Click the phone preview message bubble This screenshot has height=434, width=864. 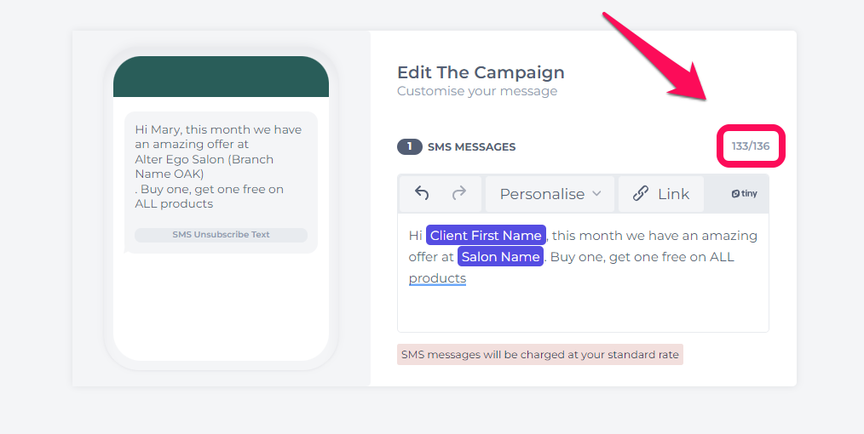click(x=221, y=183)
